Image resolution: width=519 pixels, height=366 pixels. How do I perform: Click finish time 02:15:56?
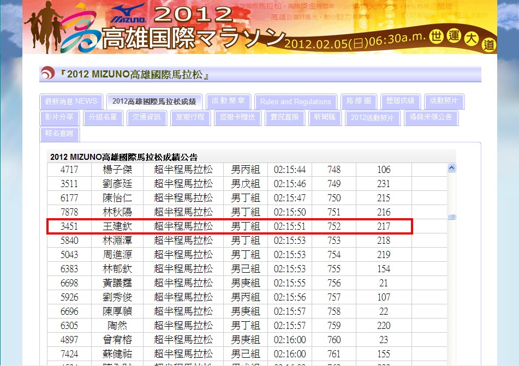pos(290,297)
